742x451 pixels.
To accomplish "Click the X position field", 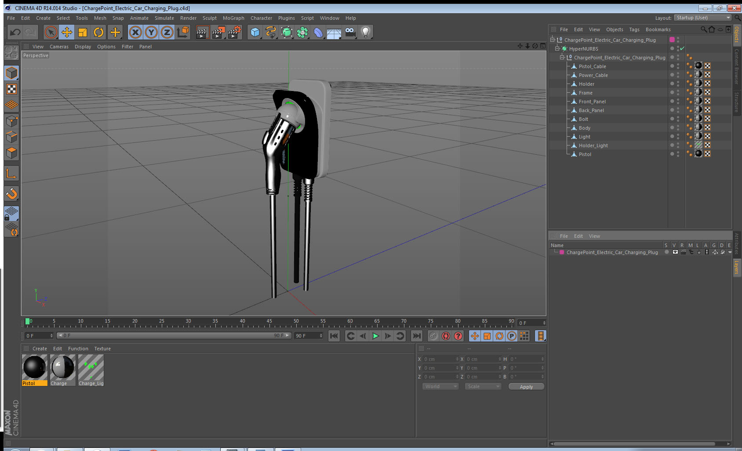I will pyautogui.click(x=440, y=359).
